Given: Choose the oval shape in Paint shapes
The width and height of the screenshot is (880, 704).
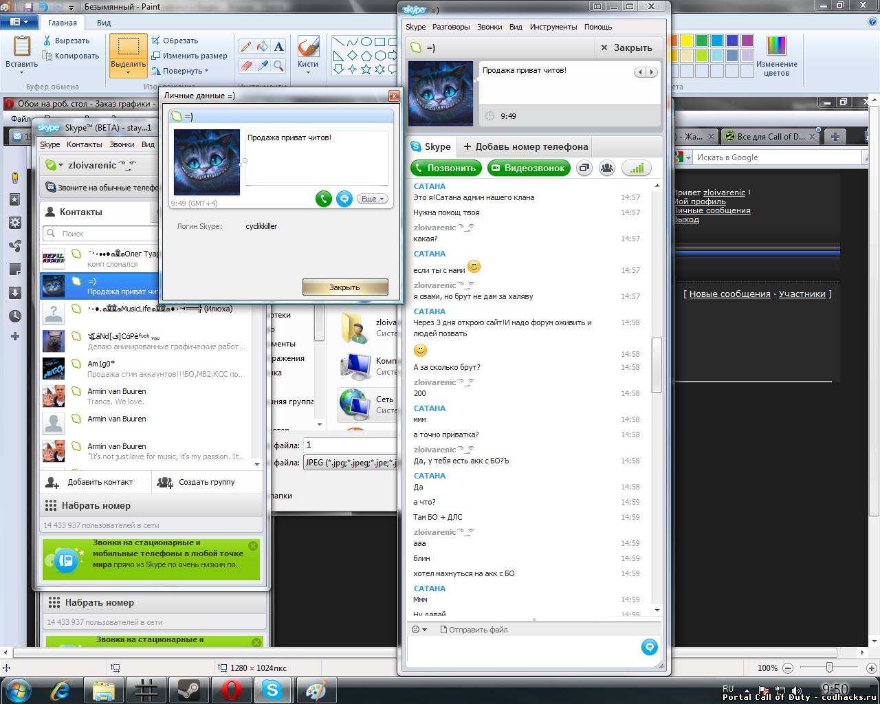Looking at the screenshot, I should 366,42.
